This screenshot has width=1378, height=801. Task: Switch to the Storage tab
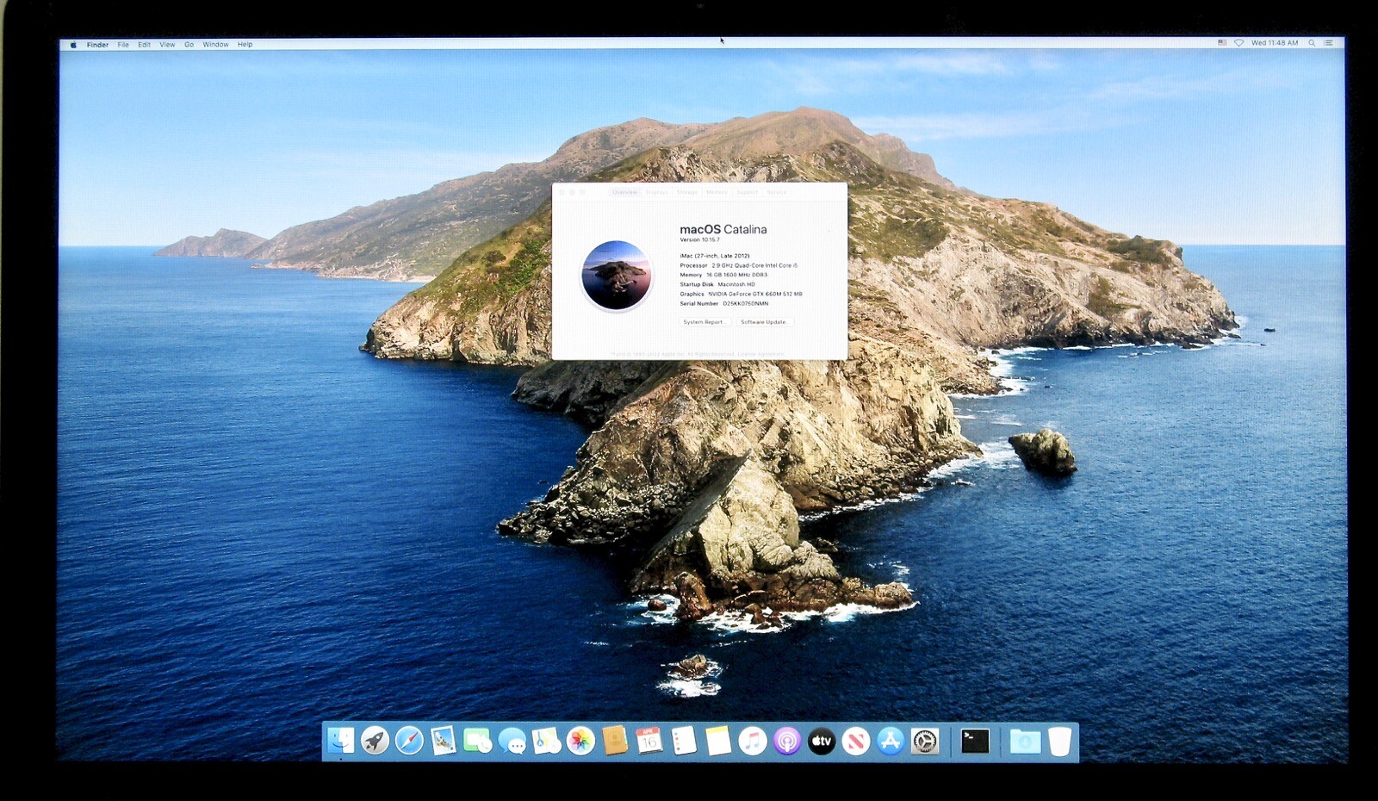[x=687, y=192]
